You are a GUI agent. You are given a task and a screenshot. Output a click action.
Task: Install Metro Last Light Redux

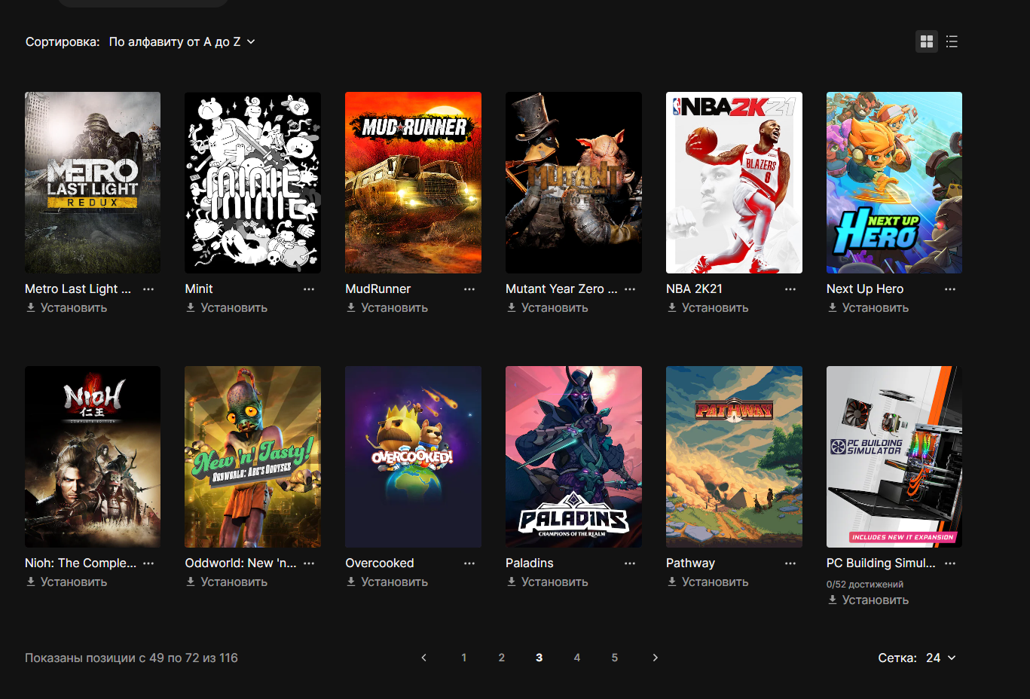click(66, 307)
